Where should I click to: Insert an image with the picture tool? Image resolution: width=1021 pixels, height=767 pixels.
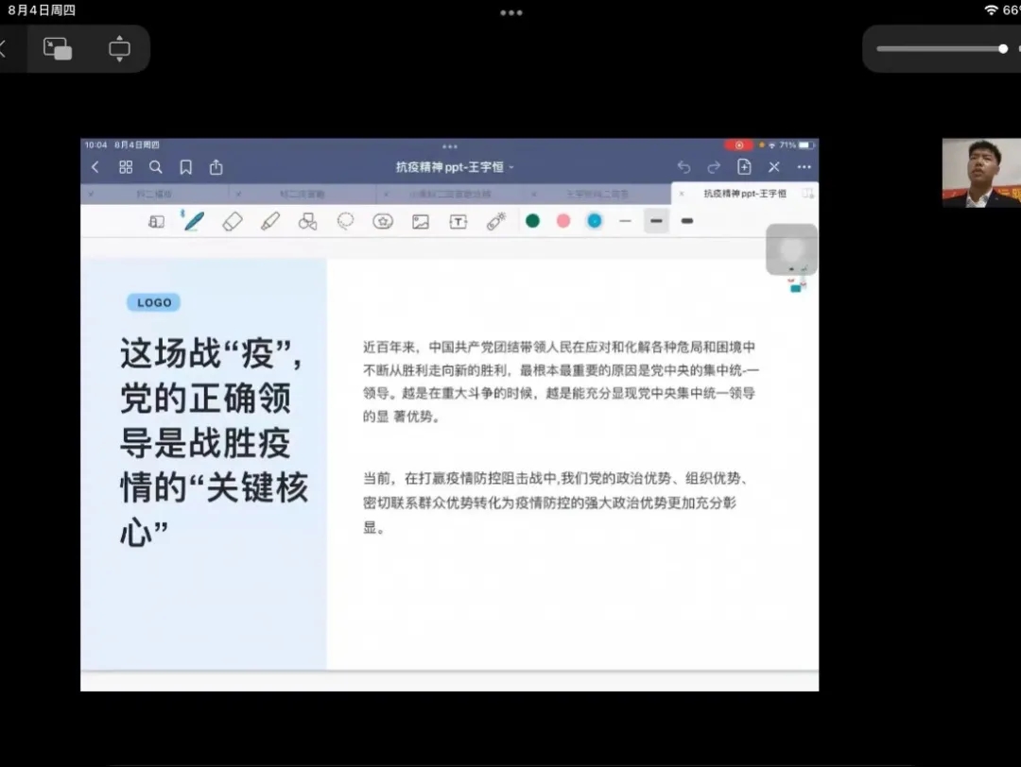(421, 222)
